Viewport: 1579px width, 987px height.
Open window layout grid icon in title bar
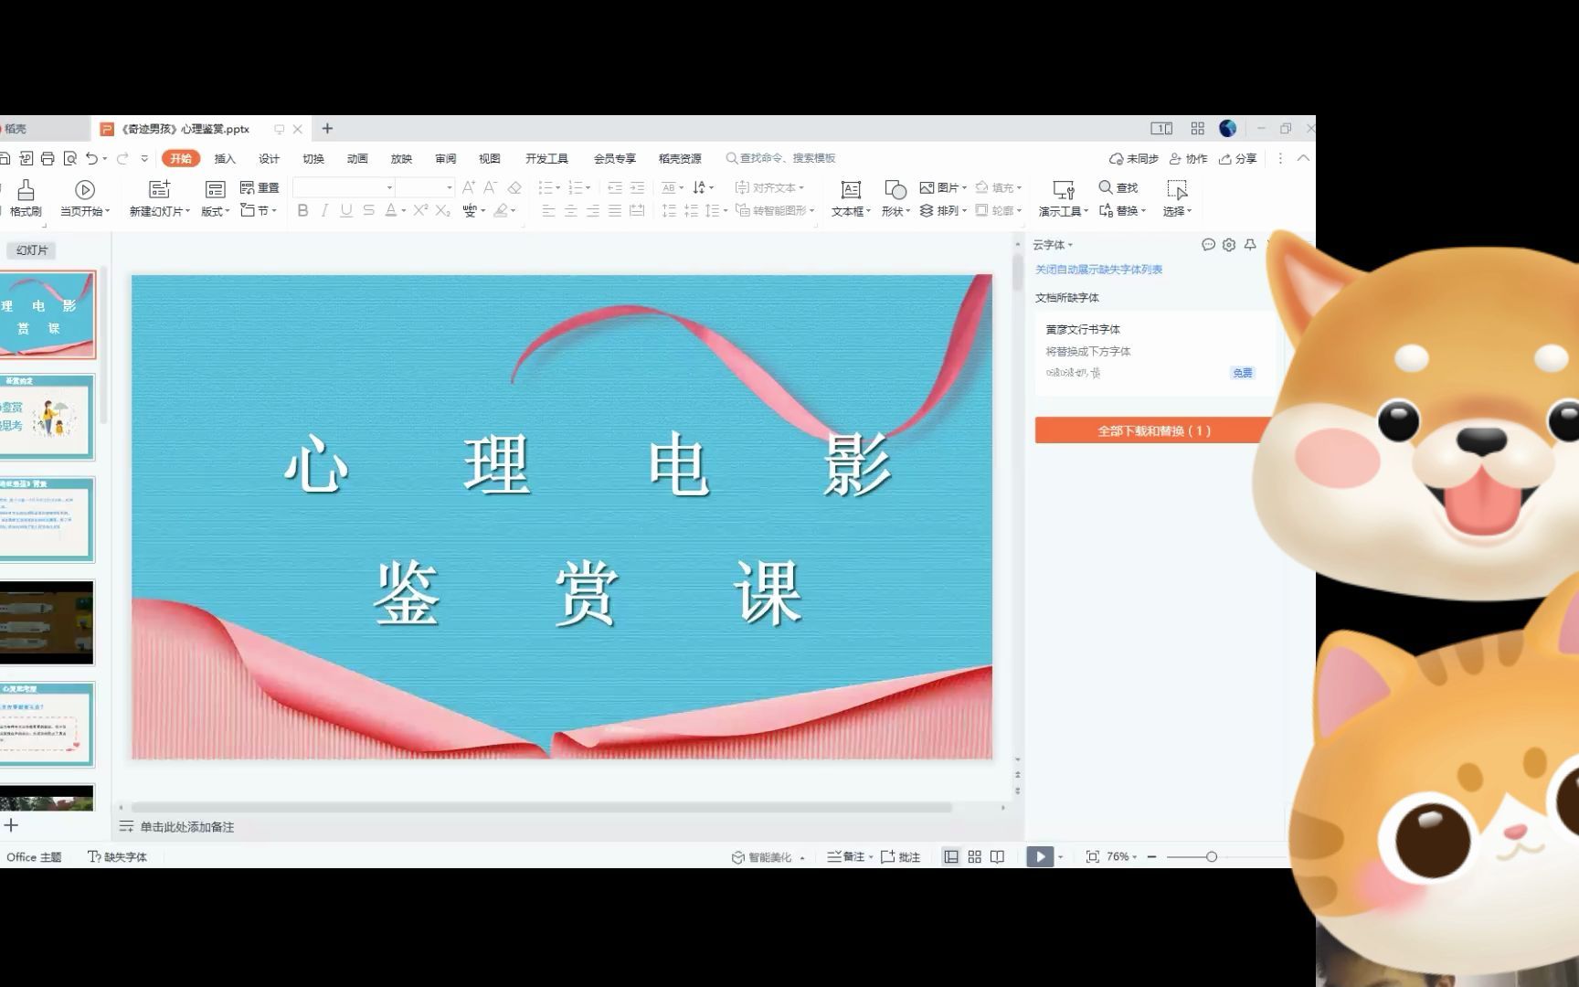point(1197,129)
